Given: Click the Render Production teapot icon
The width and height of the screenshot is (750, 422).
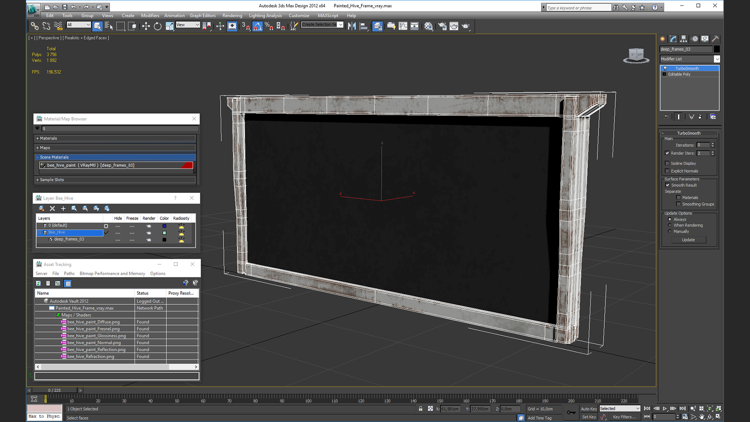Looking at the screenshot, I should (466, 26).
